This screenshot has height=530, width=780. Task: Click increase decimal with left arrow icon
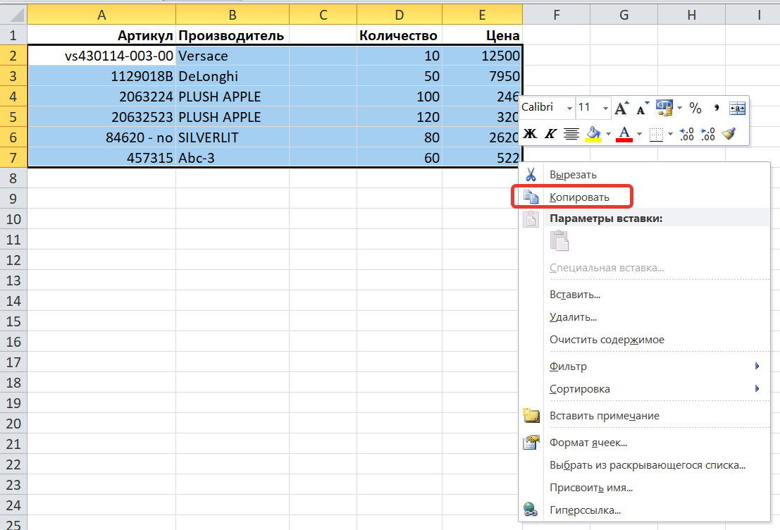[x=686, y=134]
